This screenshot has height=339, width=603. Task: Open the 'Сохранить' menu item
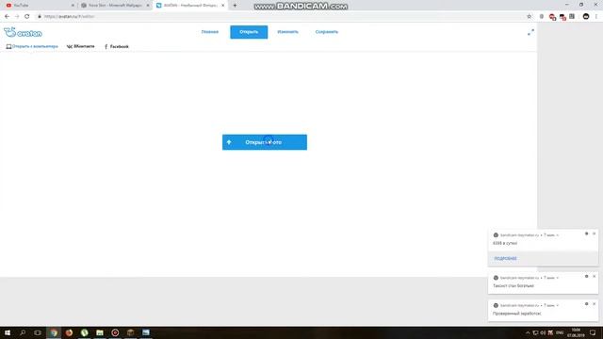coord(327,32)
